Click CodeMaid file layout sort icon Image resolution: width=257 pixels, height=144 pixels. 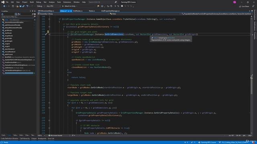point(16,14)
